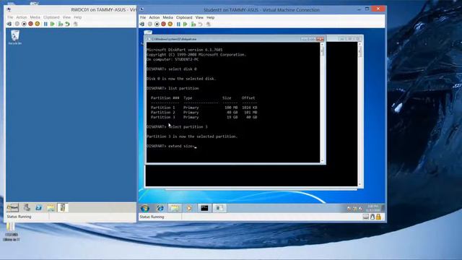The width and height of the screenshot is (462, 260).
Task: Click PowerShell icon in RWDC01 taskbar
Action: [x=38, y=207]
